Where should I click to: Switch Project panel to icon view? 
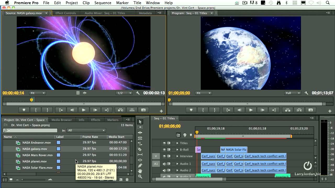coord(11,180)
